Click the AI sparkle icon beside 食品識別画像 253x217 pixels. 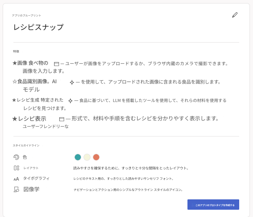click(72, 82)
